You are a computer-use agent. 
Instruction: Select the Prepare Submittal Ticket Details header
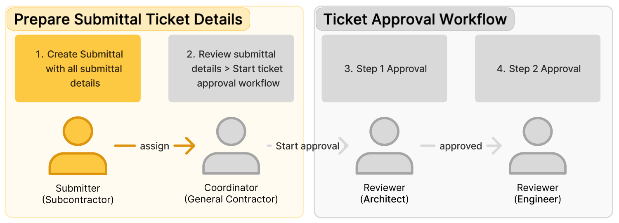(128, 19)
